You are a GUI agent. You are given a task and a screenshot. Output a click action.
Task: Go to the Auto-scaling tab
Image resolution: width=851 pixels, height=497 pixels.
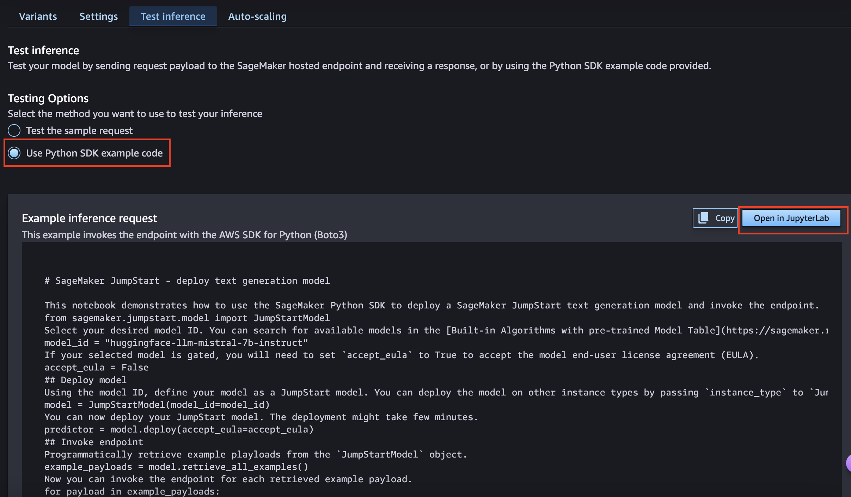[257, 16]
